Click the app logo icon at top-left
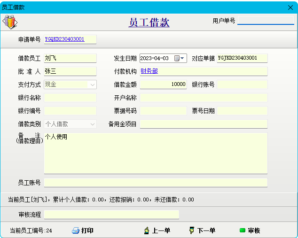Image resolution: width=298 pixels, height=238 pixels. pyautogui.click(x=9, y=22)
